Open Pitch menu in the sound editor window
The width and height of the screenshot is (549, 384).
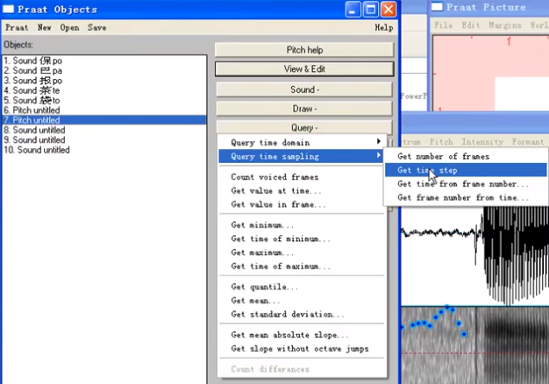pos(441,142)
